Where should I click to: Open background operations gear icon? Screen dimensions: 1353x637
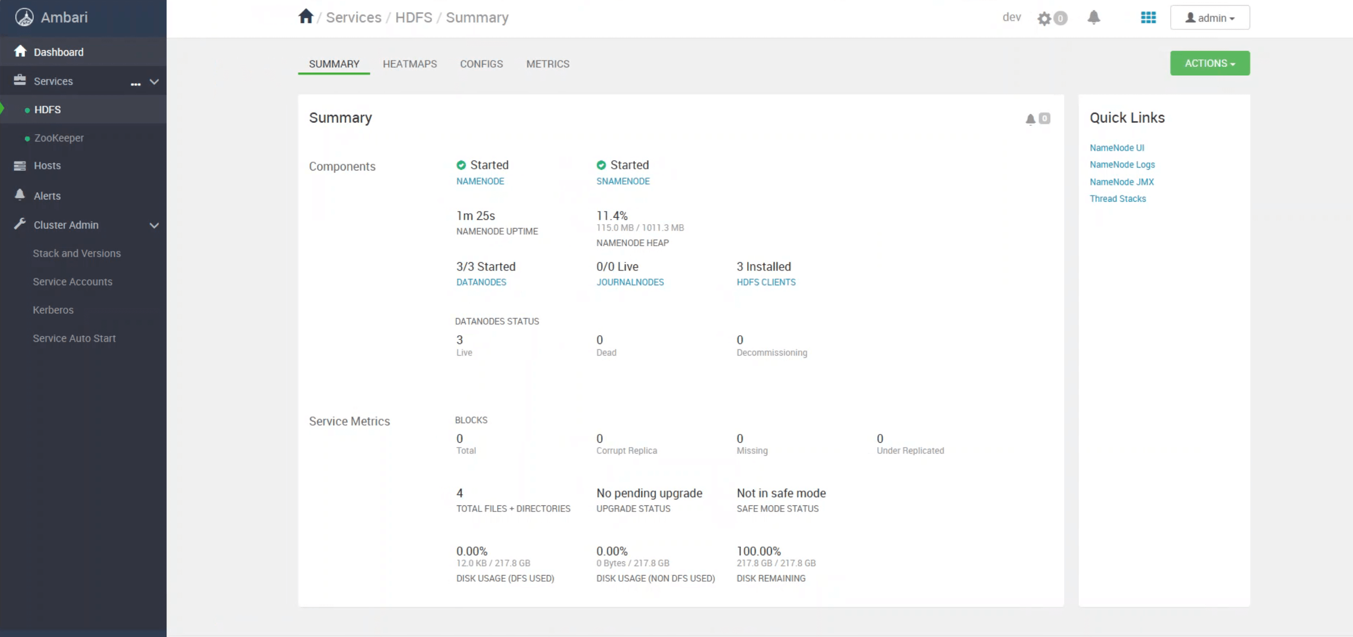coord(1044,18)
